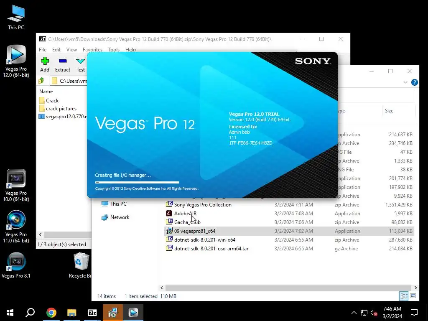The width and height of the screenshot is (428, 321).
Task: Open 7-Zip Tools menu
Action: [x=114, y=50]
